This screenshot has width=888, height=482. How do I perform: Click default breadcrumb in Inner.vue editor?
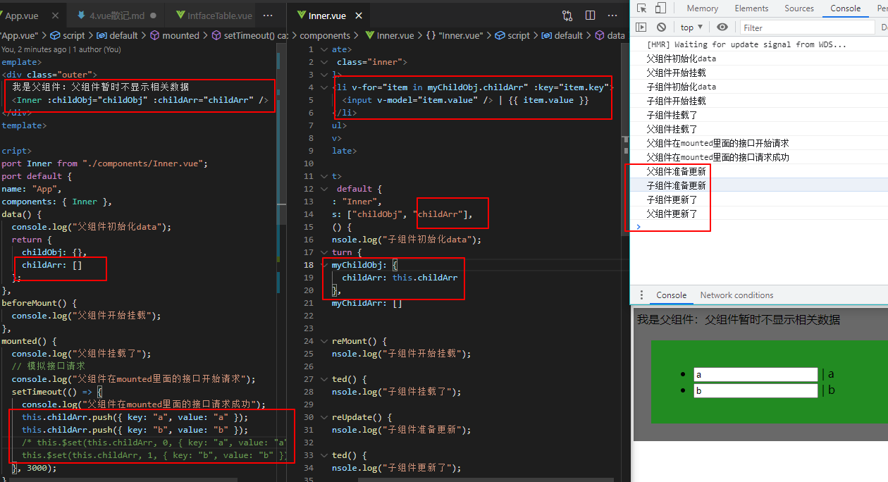tap(562, 35)
